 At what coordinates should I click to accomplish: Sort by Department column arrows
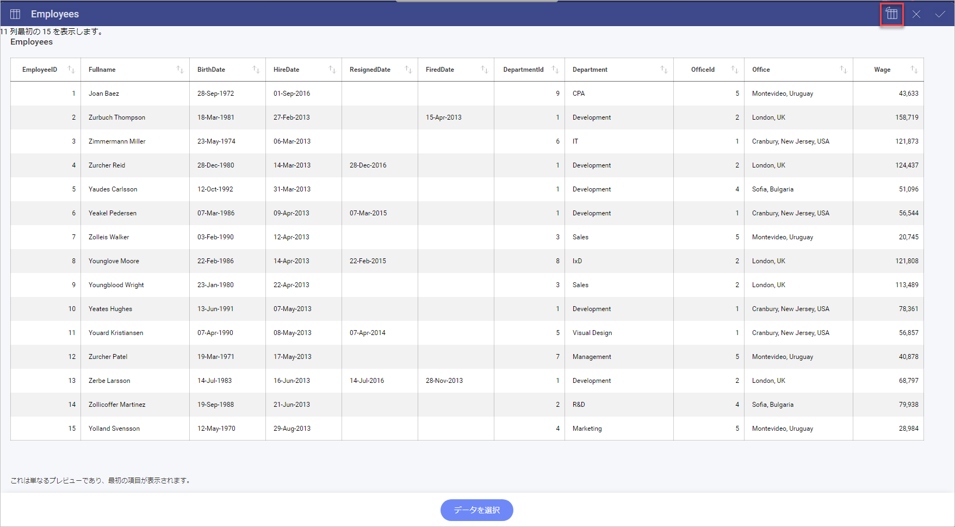(x=664, y=70)
